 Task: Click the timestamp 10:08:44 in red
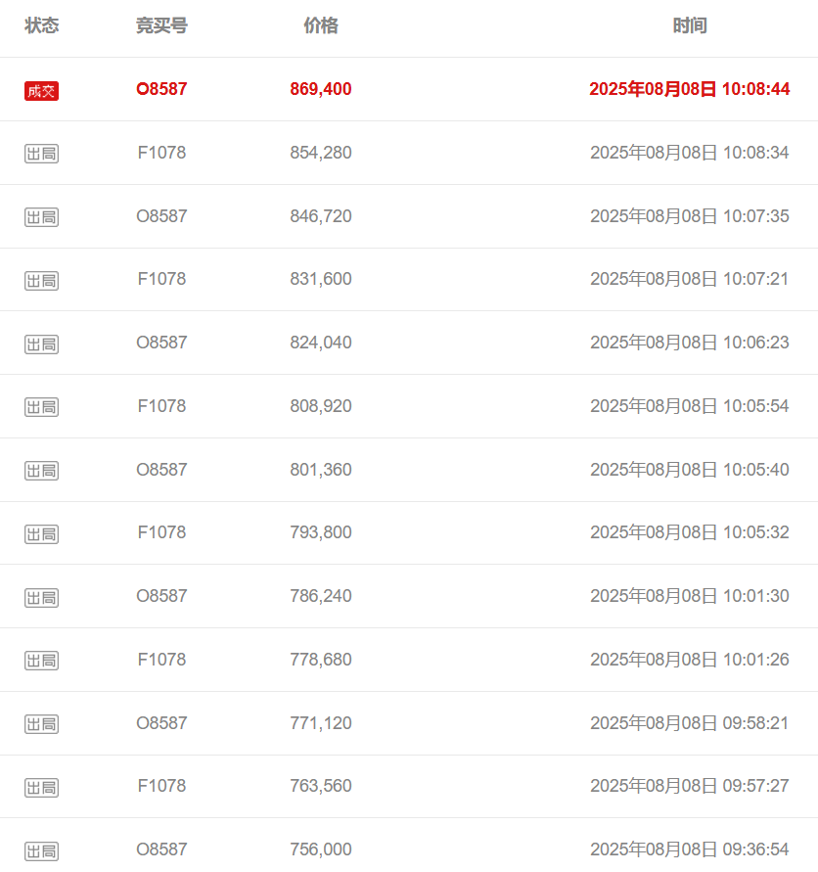coord(755,89)
